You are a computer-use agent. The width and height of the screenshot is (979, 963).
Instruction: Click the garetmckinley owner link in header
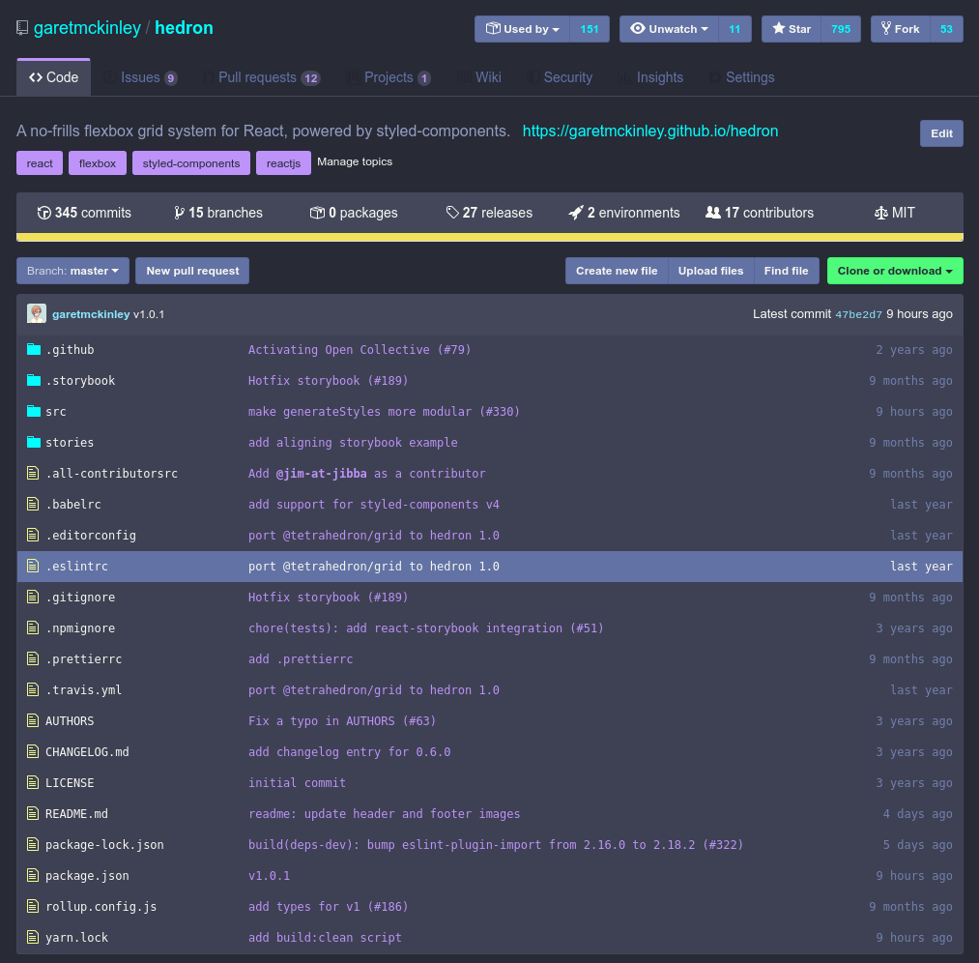coord(87,28)
